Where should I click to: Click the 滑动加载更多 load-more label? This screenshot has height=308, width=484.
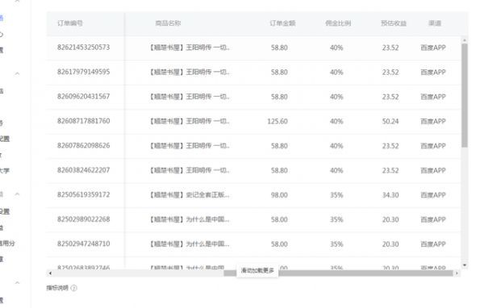tap(257, 271)
